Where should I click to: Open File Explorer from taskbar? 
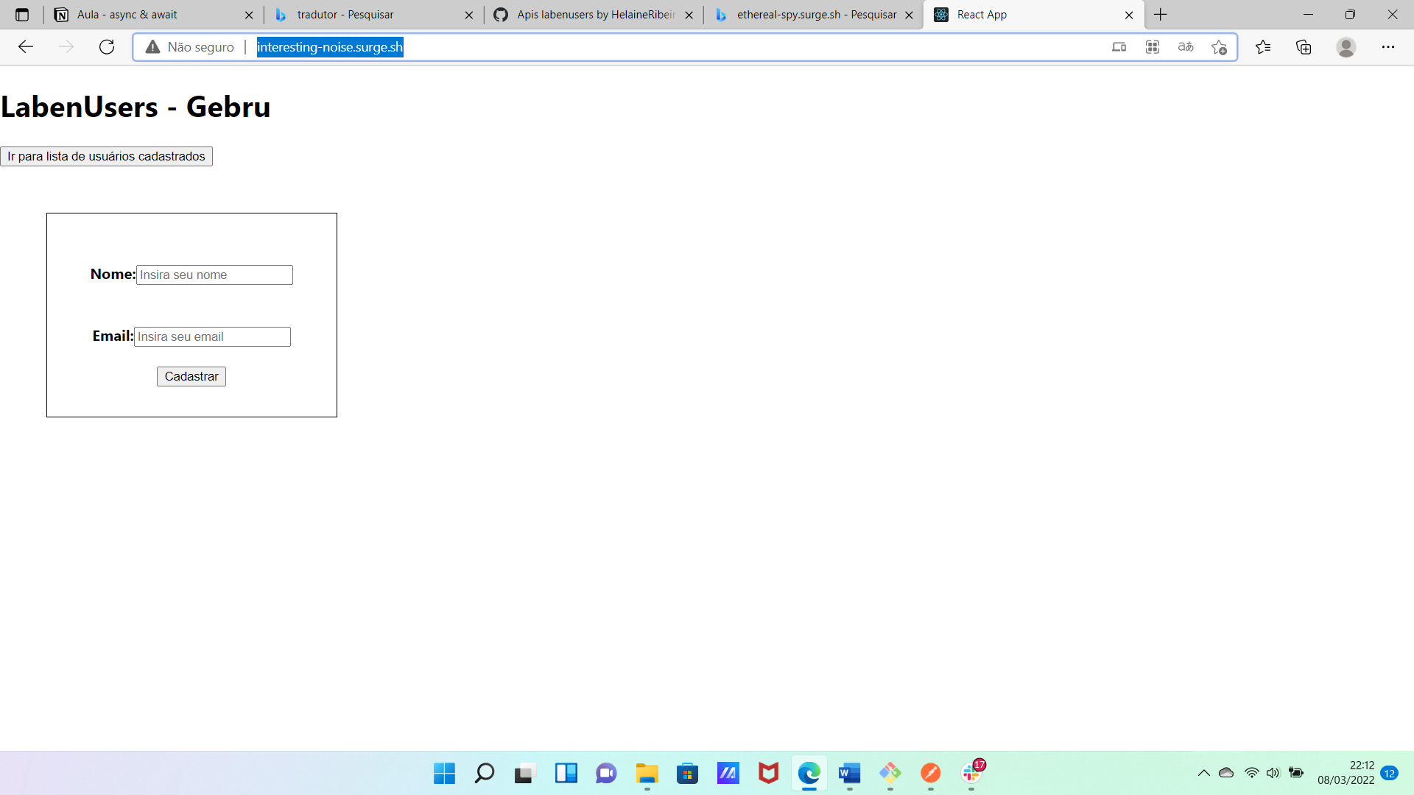tap(647, 773)
